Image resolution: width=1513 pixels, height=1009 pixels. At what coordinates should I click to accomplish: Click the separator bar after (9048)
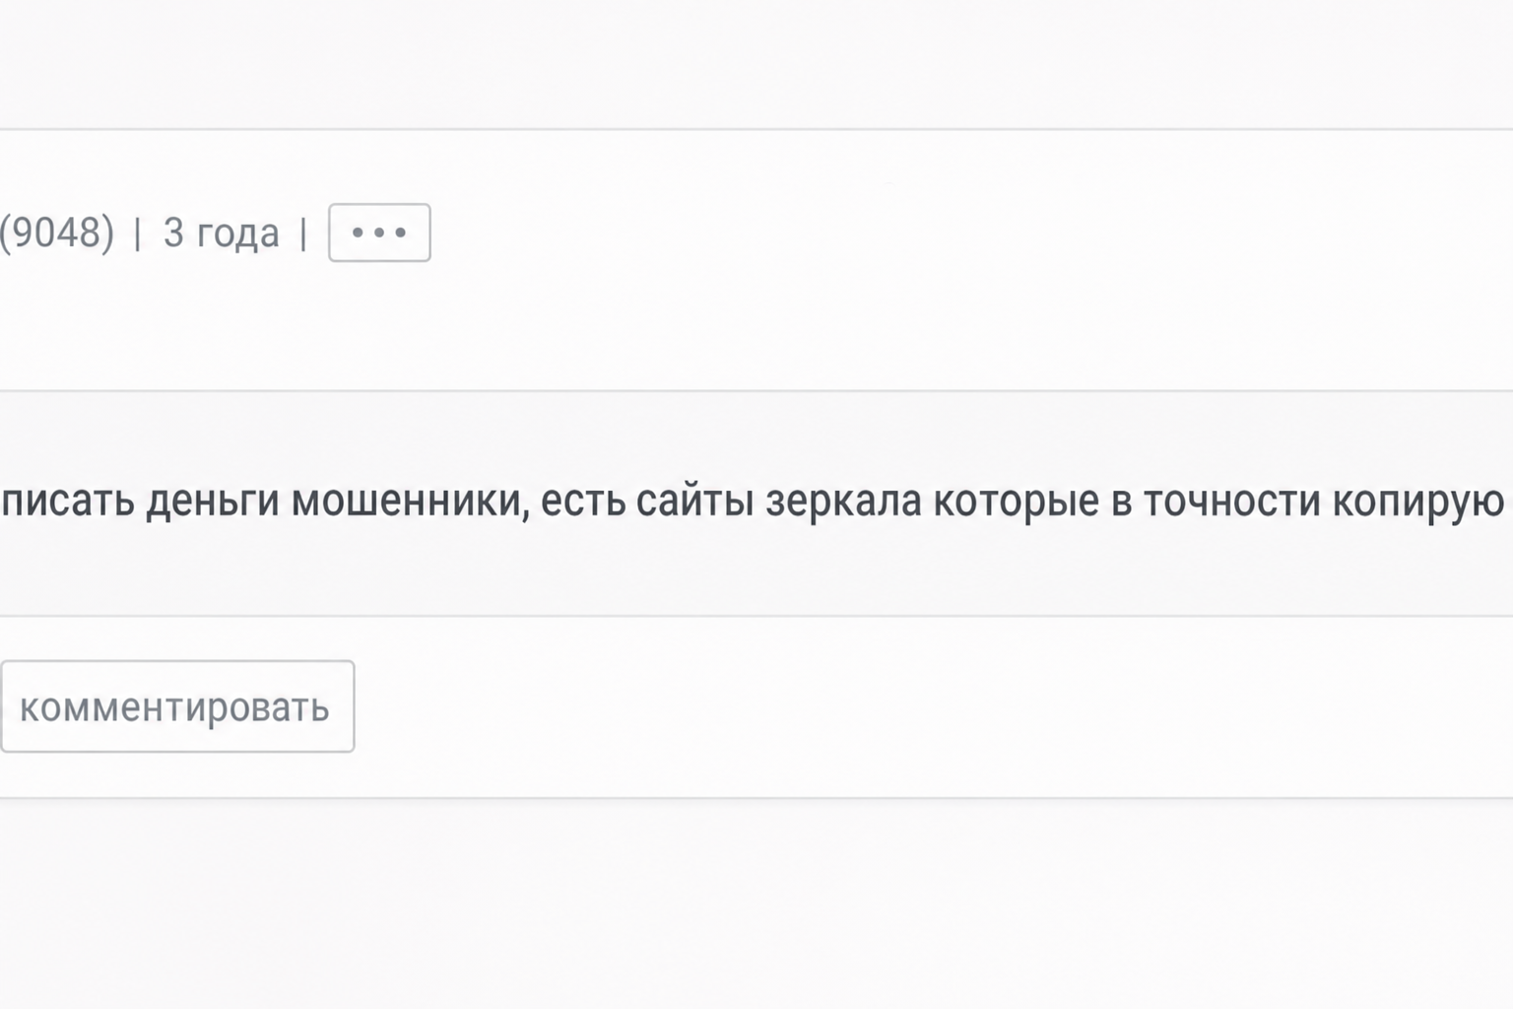[x=138, y=234]
